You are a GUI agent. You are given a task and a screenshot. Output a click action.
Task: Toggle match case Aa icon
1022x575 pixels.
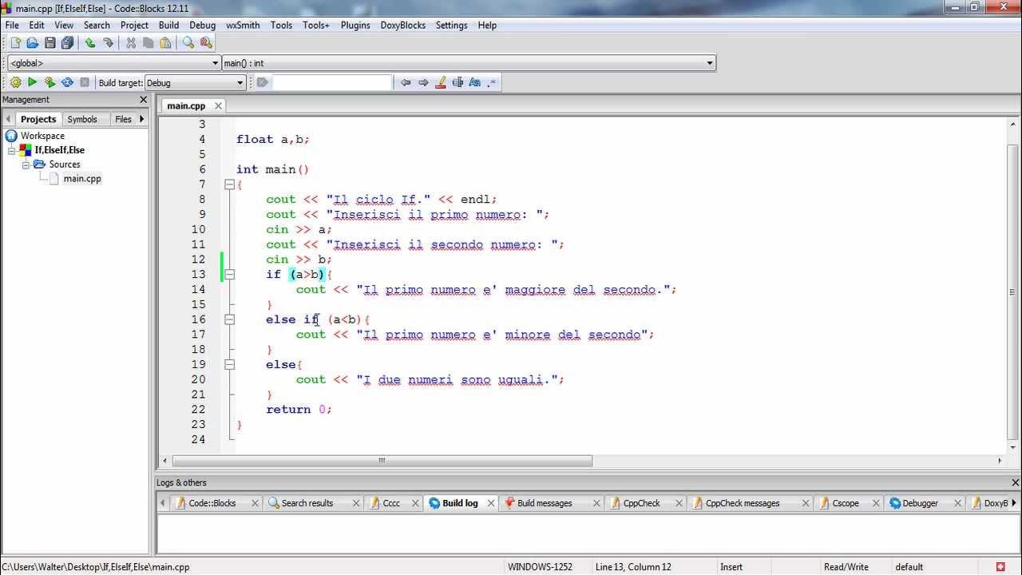coord(475,82)
